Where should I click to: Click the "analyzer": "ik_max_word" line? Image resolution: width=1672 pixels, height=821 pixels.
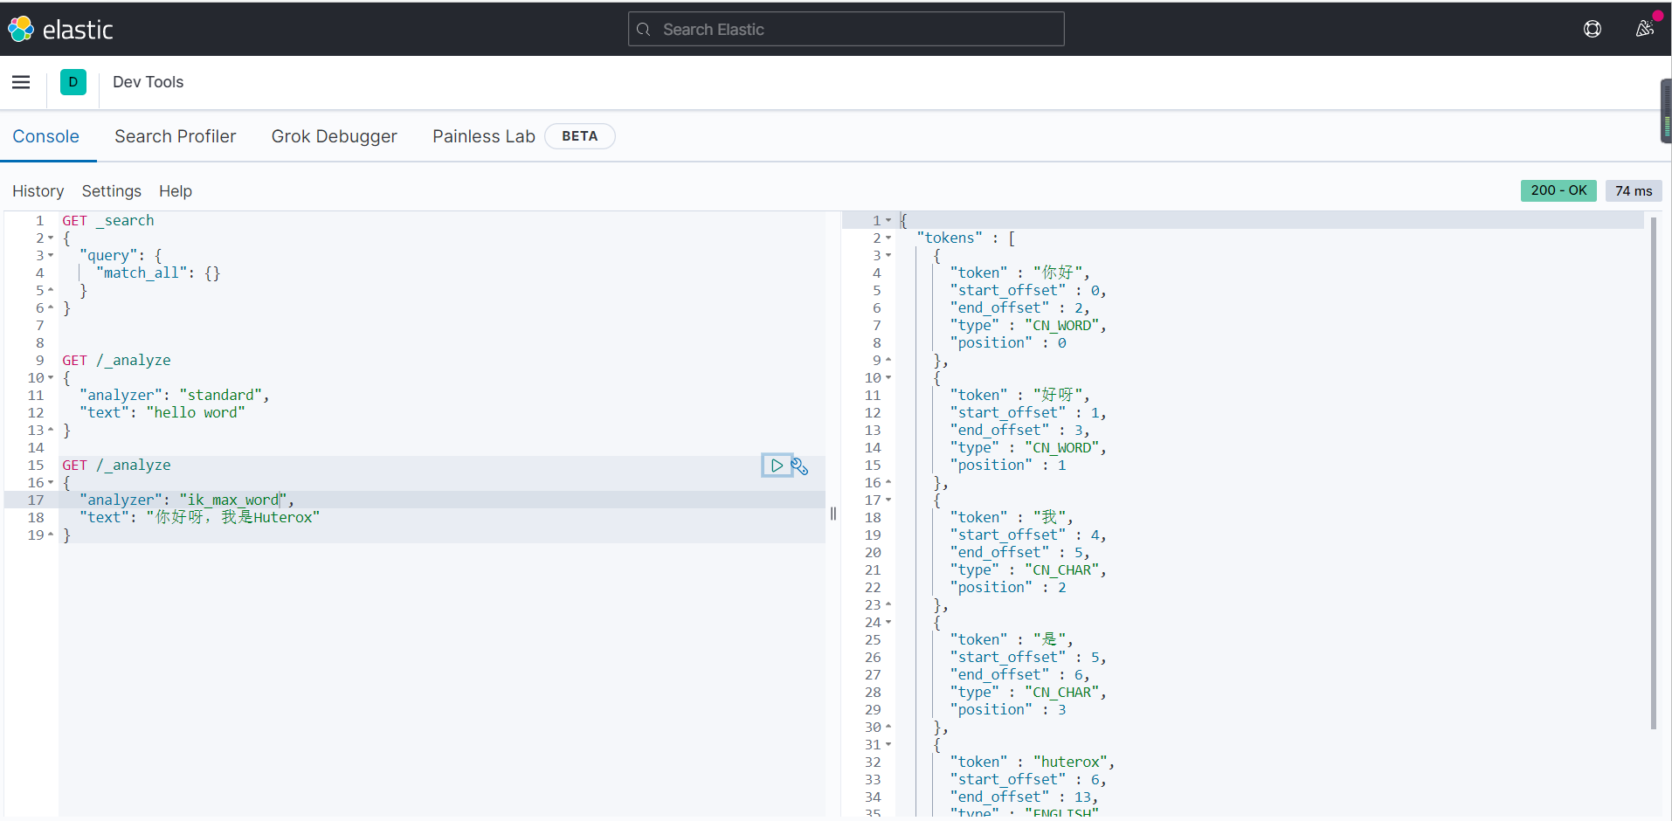click(x=187, y=500)
